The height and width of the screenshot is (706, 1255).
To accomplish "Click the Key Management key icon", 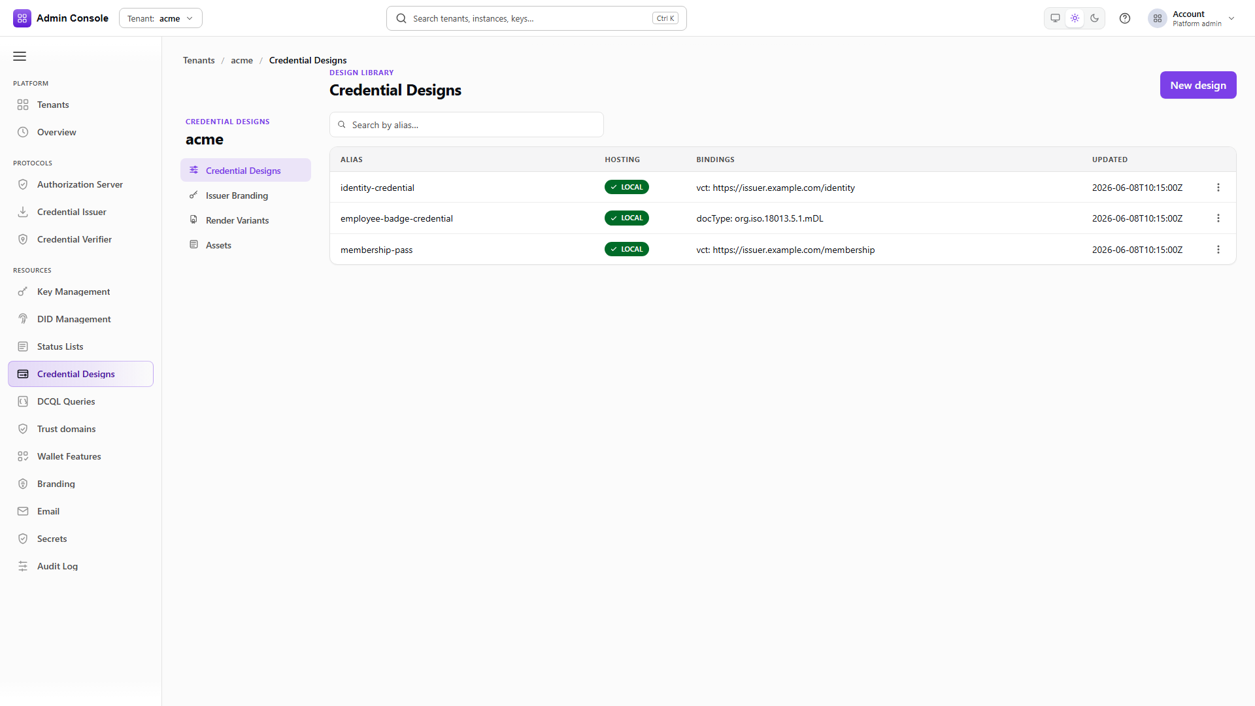I will [x=23, y=292].
